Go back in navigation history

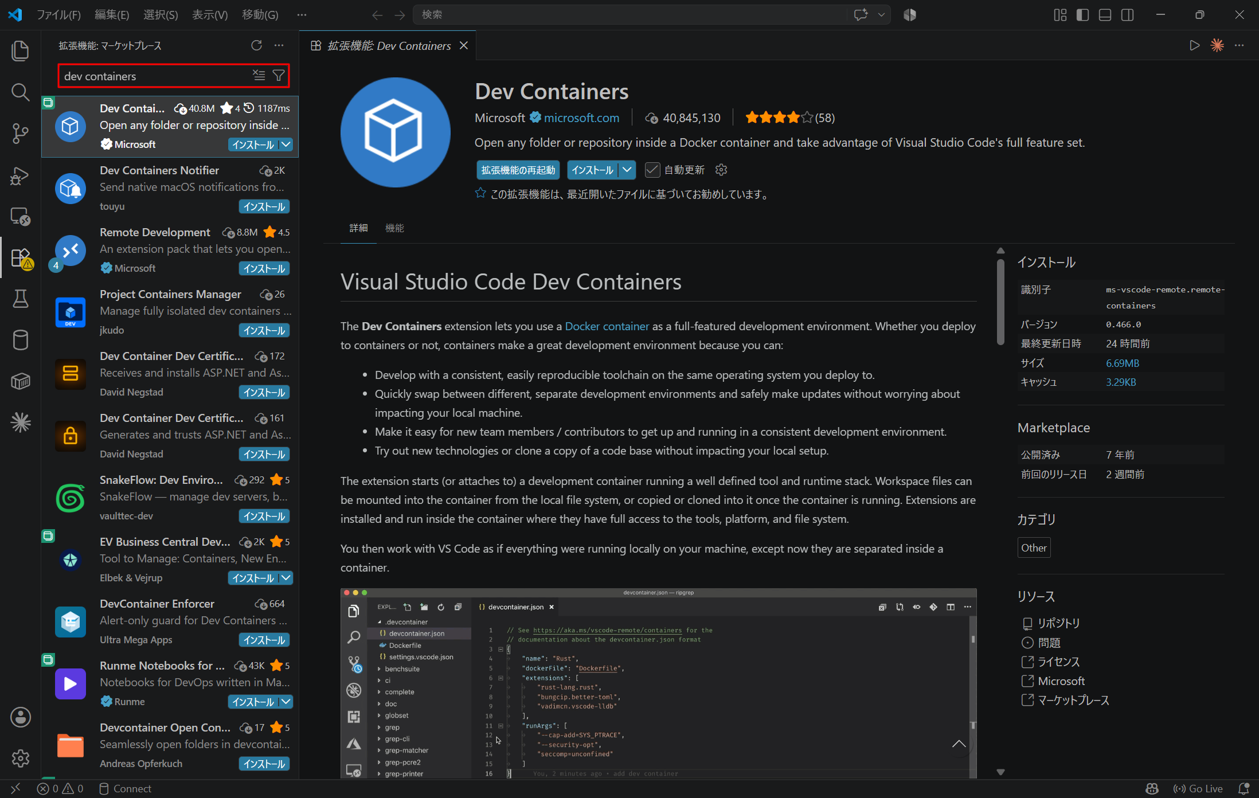pos(377,15)
